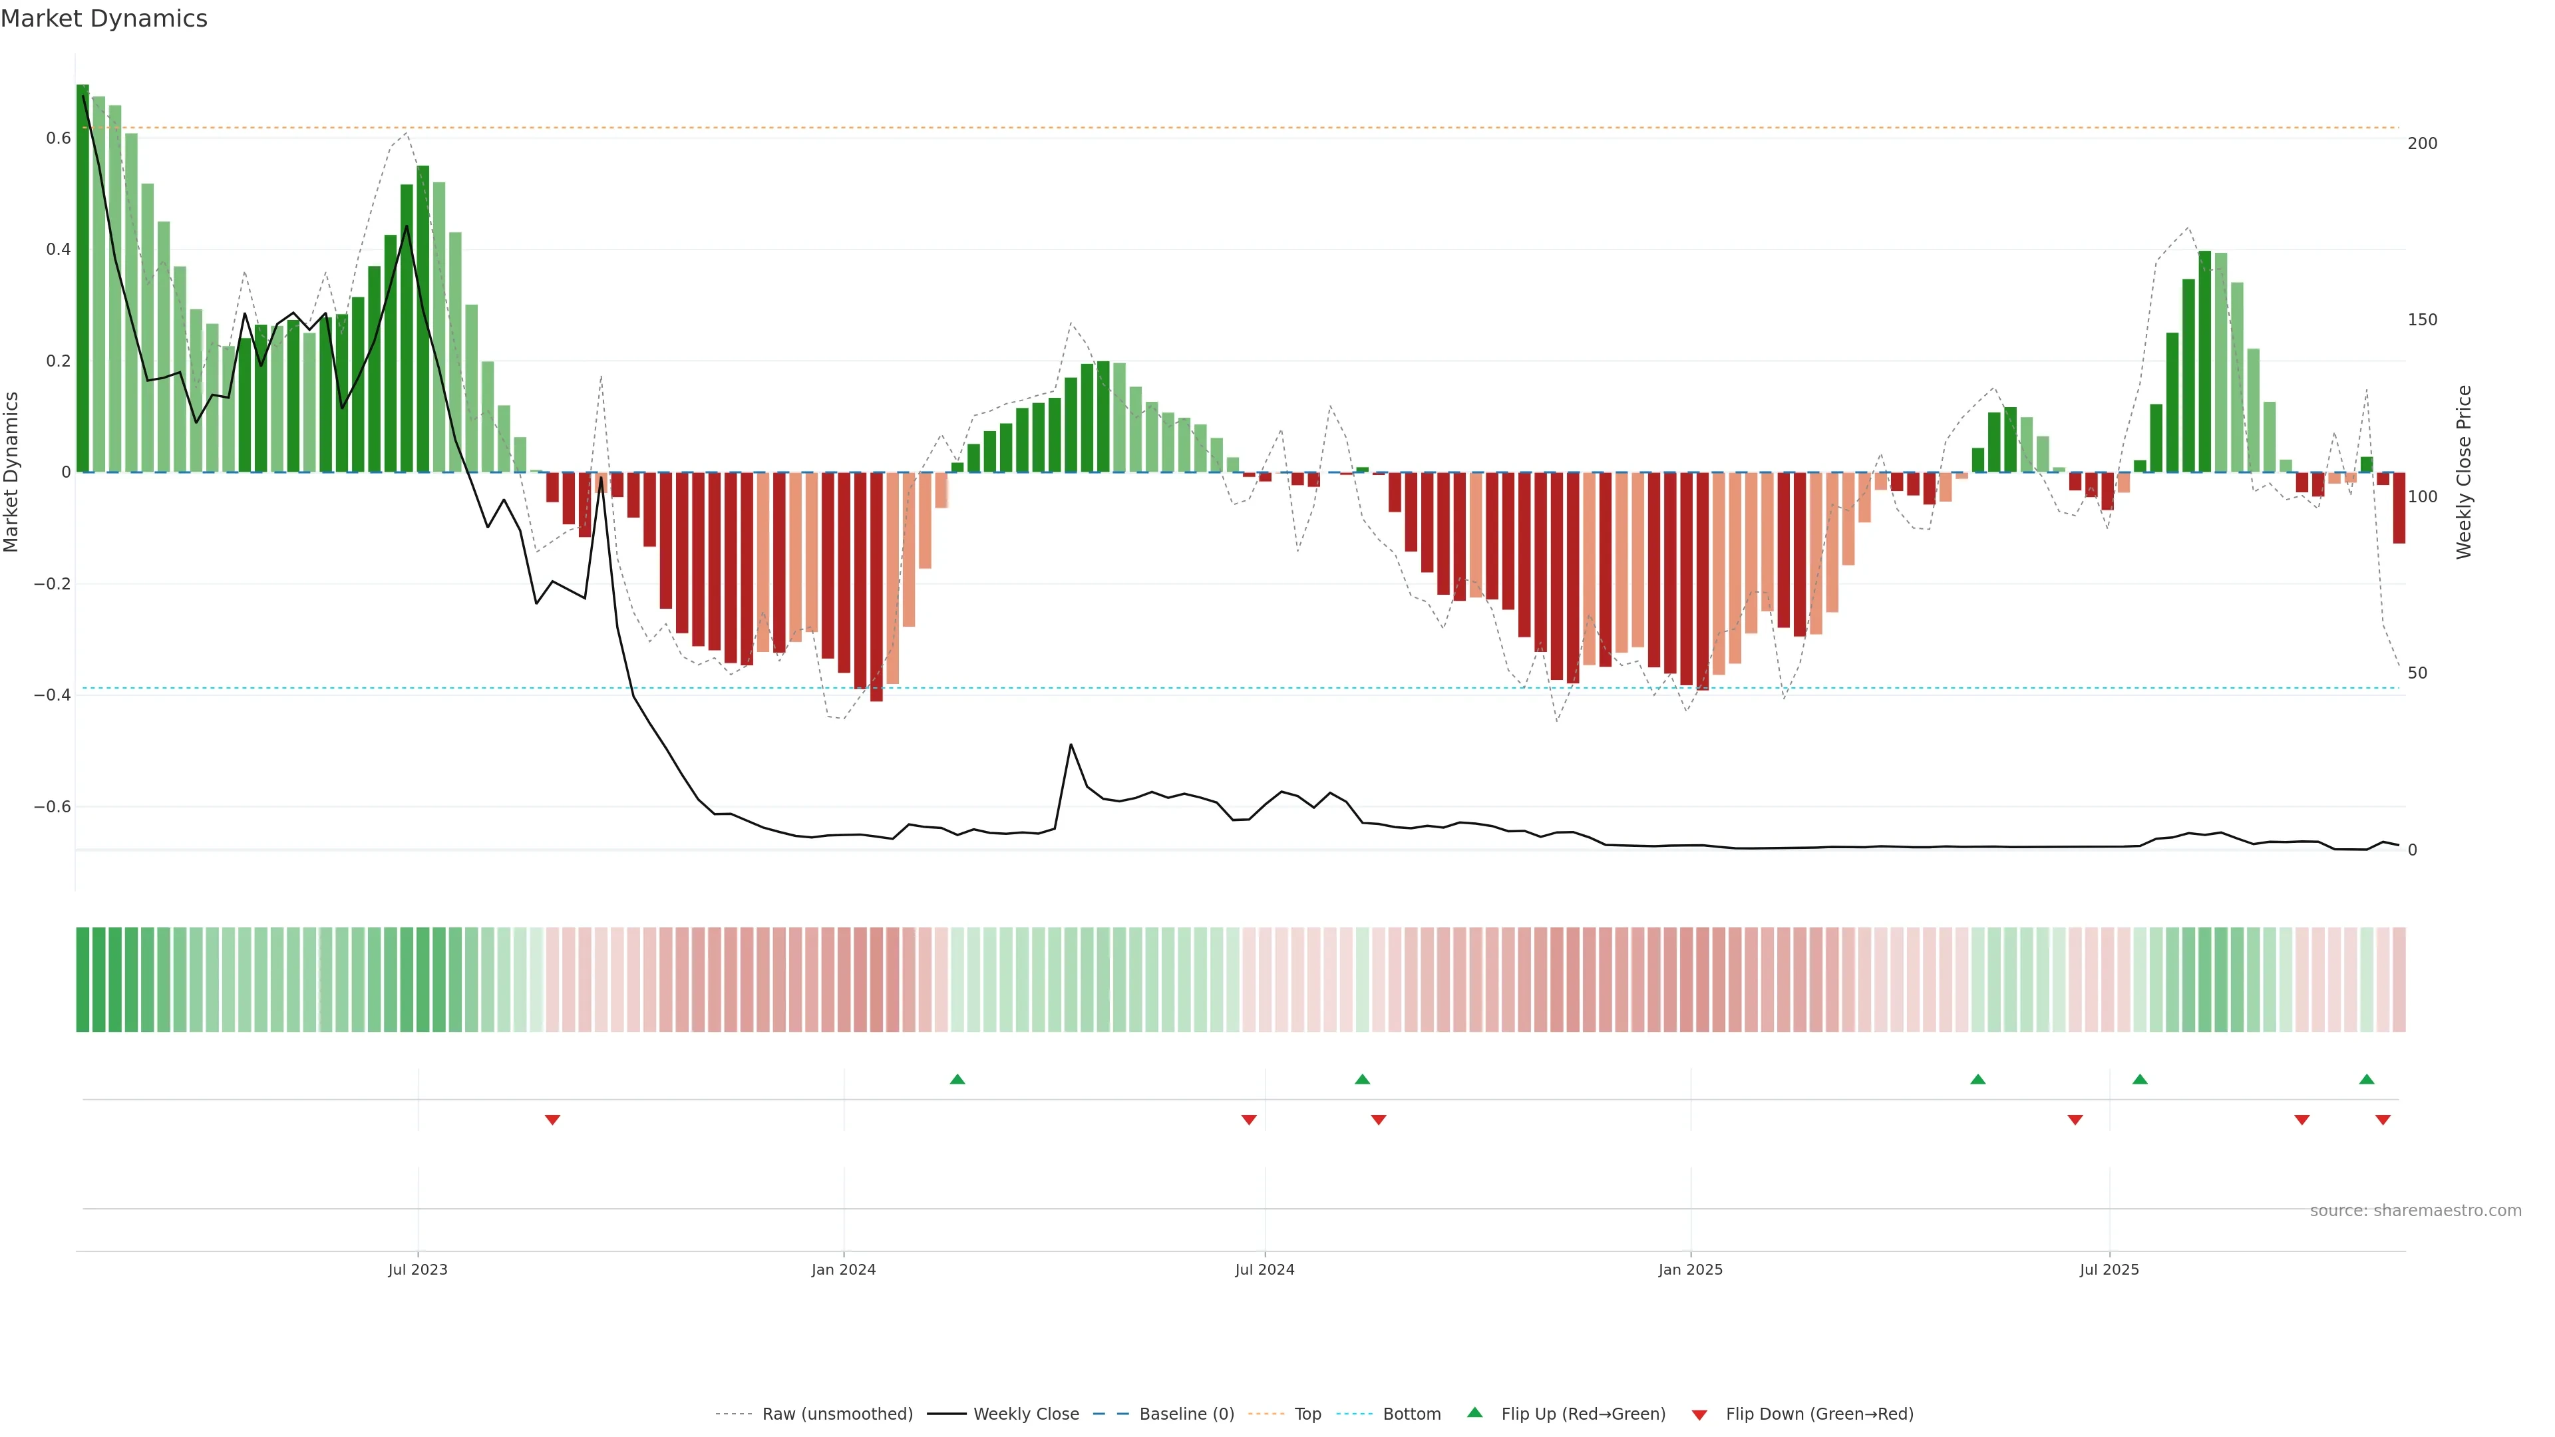Click the leftmost dark green heatmap strip cell
2555x1437 pixels.
[x=83, y=979]
